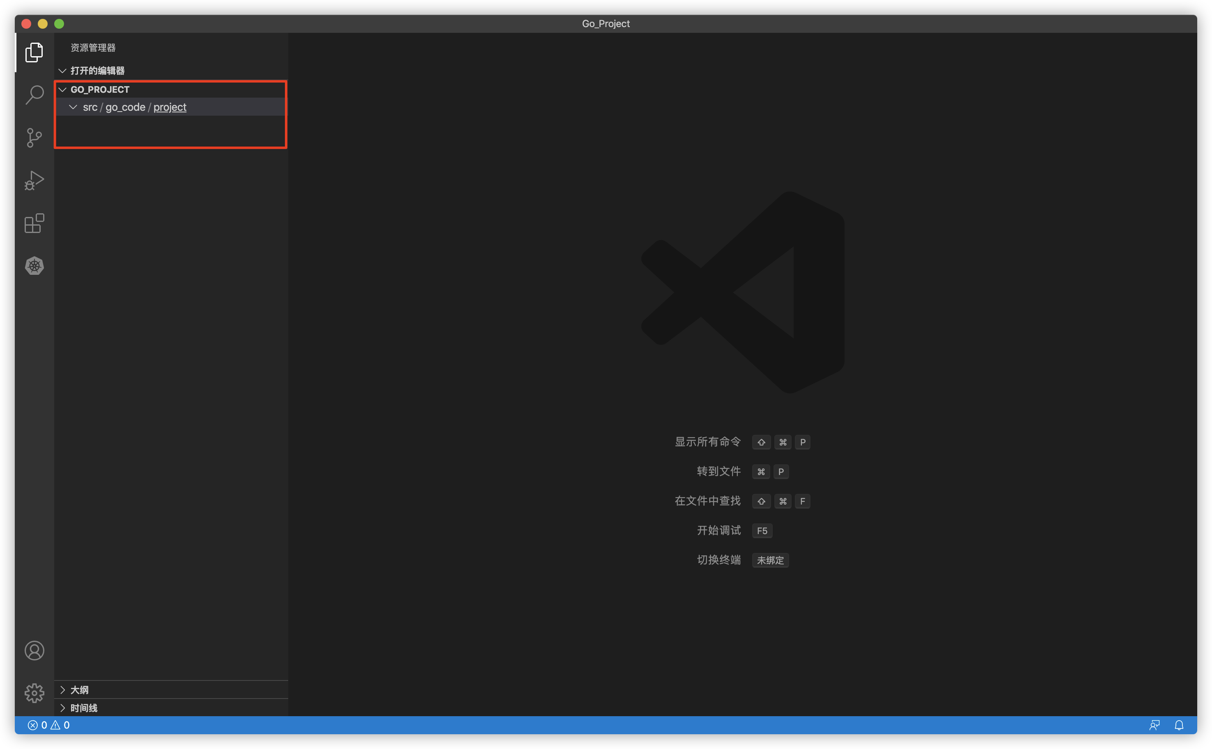
Task: Open the Source Control view icon
Action: pos(34,137)
